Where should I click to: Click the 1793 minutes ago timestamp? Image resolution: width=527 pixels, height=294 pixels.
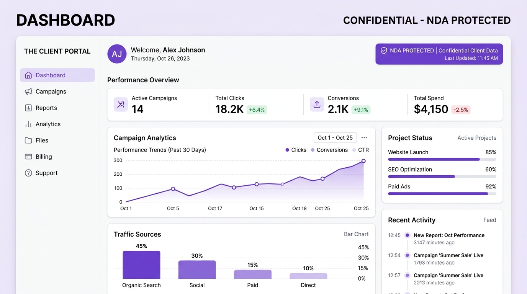pyautogui.click(x=434, y=263)
